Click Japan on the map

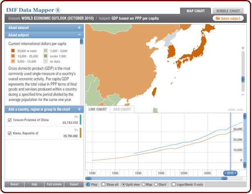(x=199, y=51)
